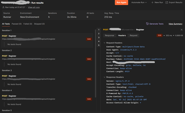Click the response date header value
This screenshot has width=185, height=113.
coord(130,100)
